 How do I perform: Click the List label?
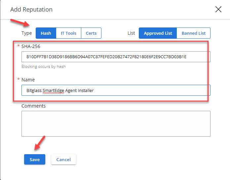click(131, 33)
